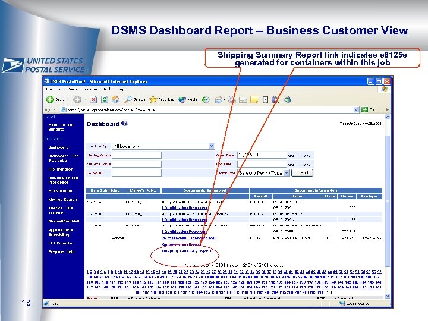Click the URL text in address bar

(x=111, y=110)
